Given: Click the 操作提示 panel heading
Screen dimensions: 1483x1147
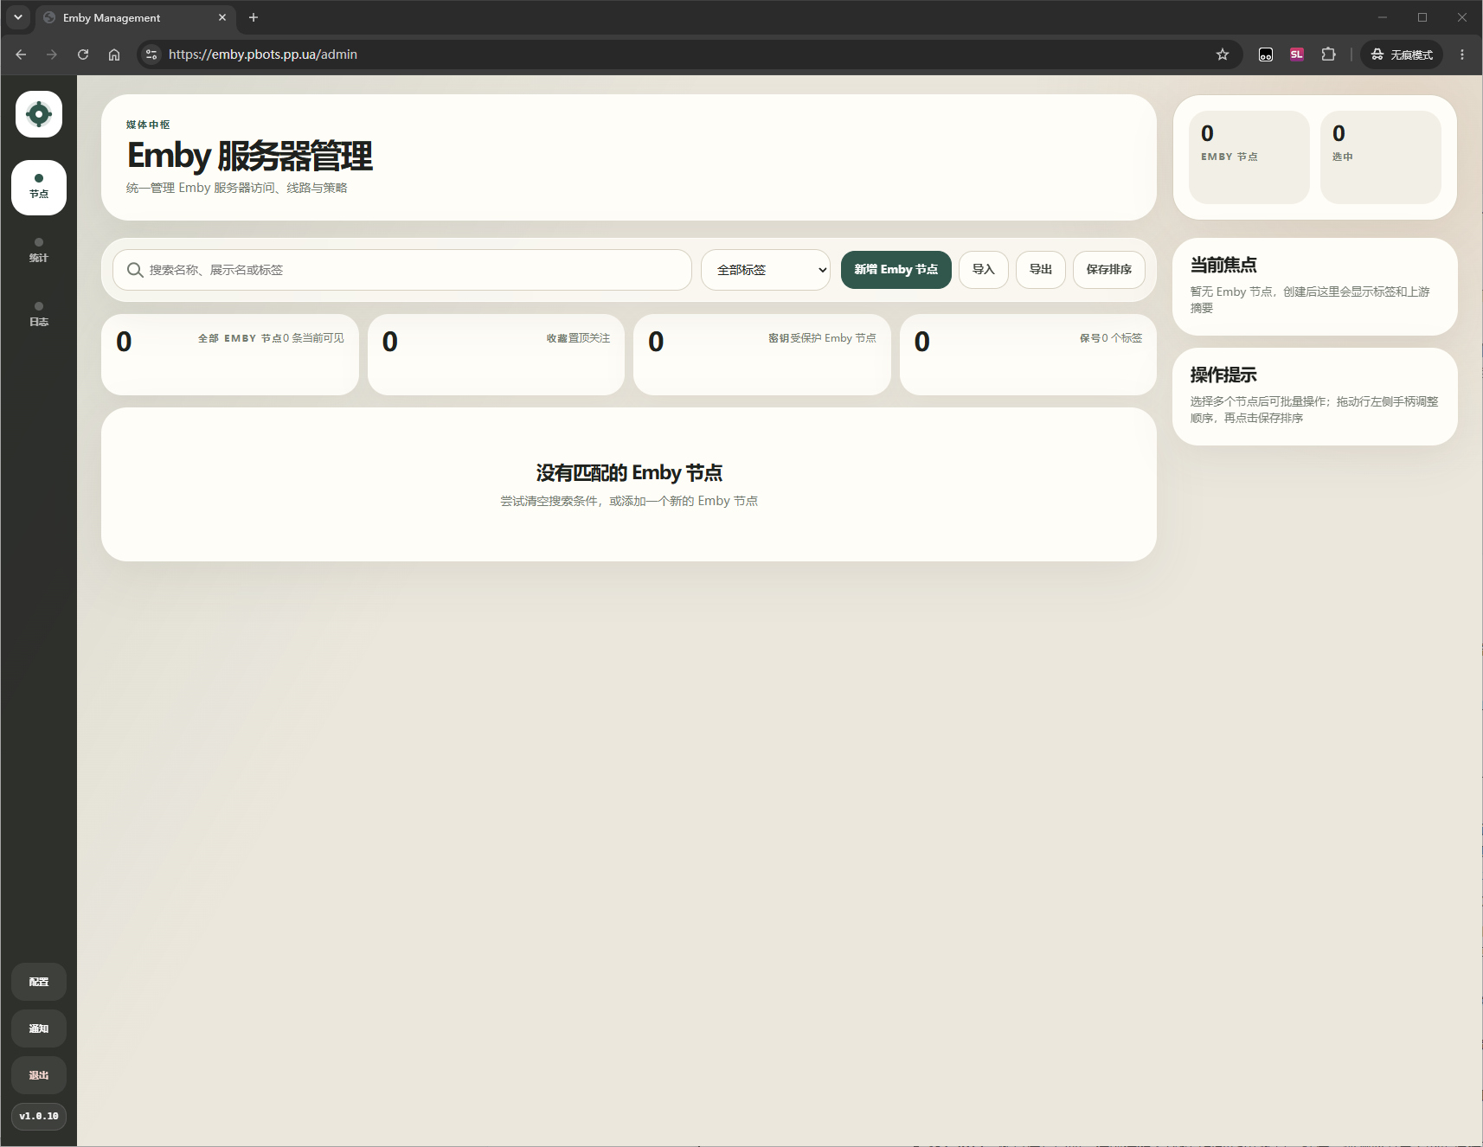Looking at the screenshot, I should tap(1223, 375).
